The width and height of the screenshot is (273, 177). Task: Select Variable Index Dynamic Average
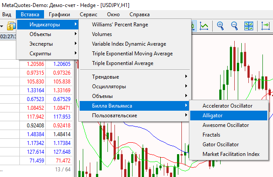point(134,44)
